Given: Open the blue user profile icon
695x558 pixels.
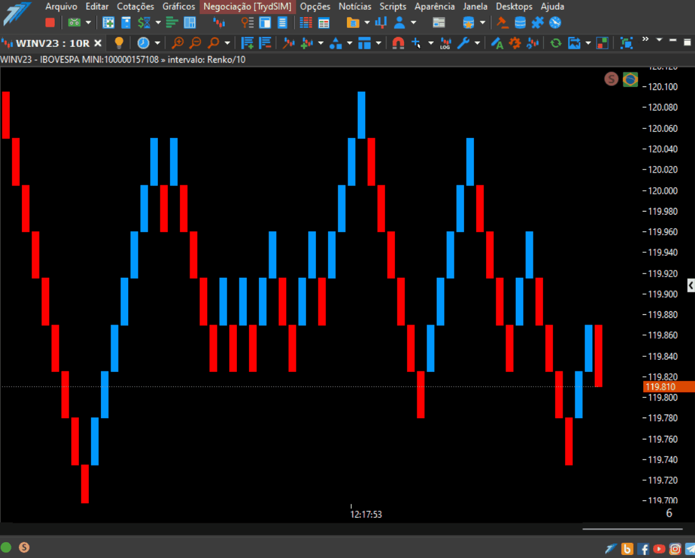Looking at the screenshot, I should [x=399, y=22].
